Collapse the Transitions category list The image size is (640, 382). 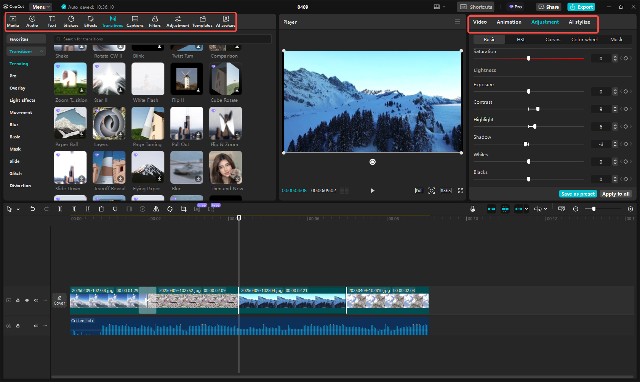42,51
